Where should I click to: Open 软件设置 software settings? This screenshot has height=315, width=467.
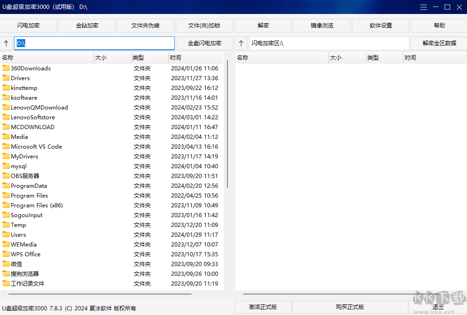pyautogui.click(x=380, y=25)
